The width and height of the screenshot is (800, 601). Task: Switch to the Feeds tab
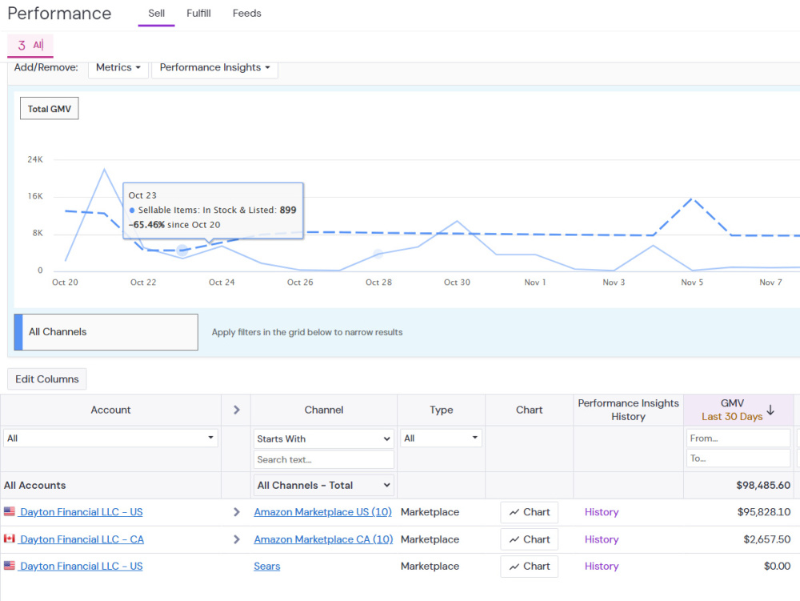pyautogui.click(x=247, y=14)
